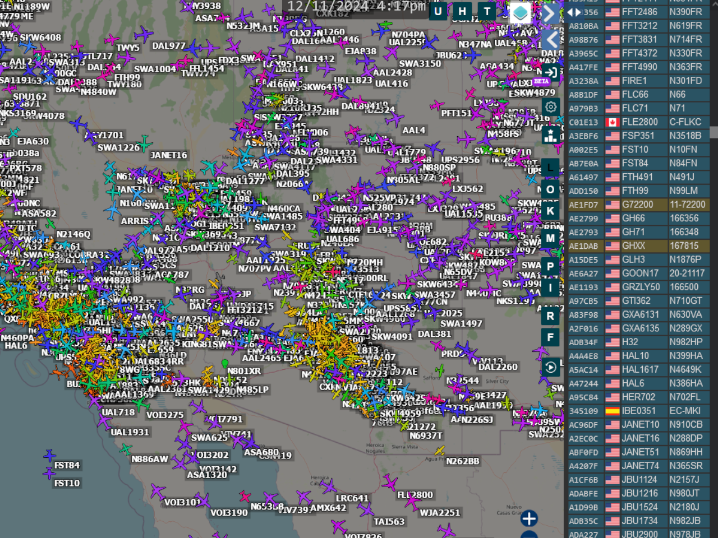The height and width of the screenshot is (538, 718).
Task: Toggle the I button in the map sidebar
Action: click(x=550, y=288)
